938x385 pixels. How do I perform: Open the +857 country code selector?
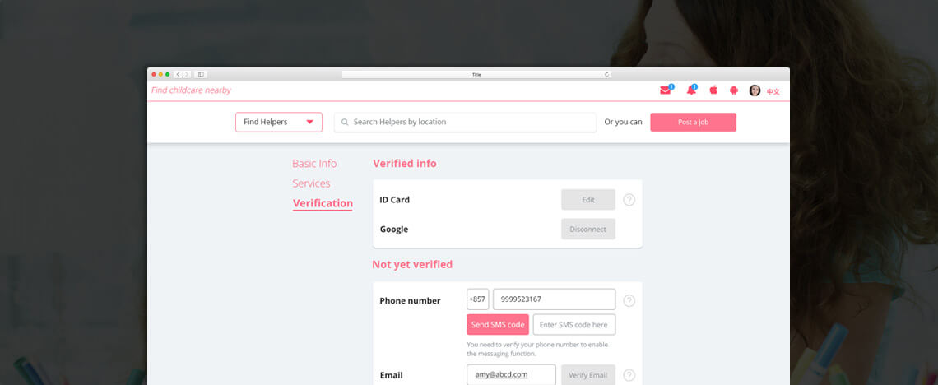[477, 299]
